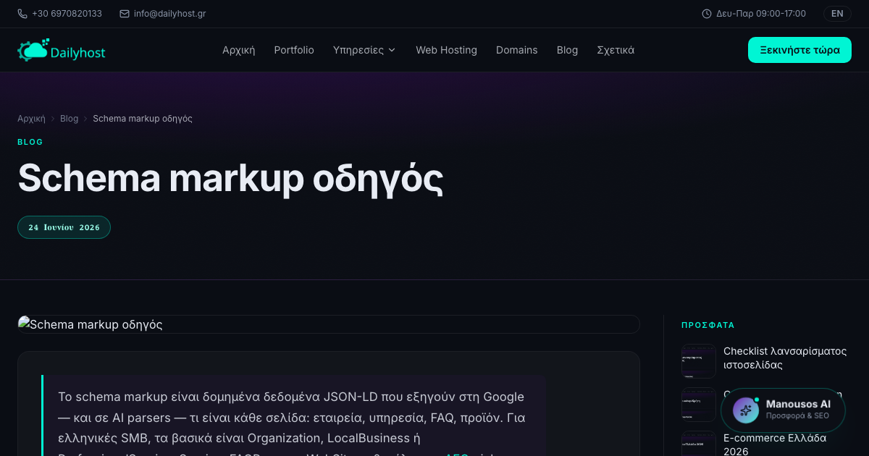Click the chevron beside Υπηρεσίες
869x456 pixels.
pyautogui.click(x=392, y=50)
